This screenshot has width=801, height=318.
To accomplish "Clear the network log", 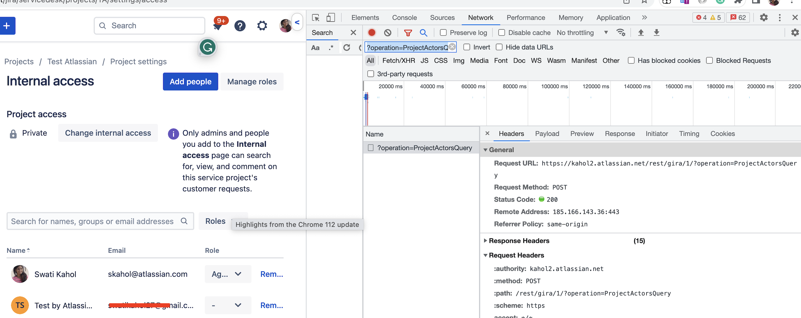I will pos(388,33).
